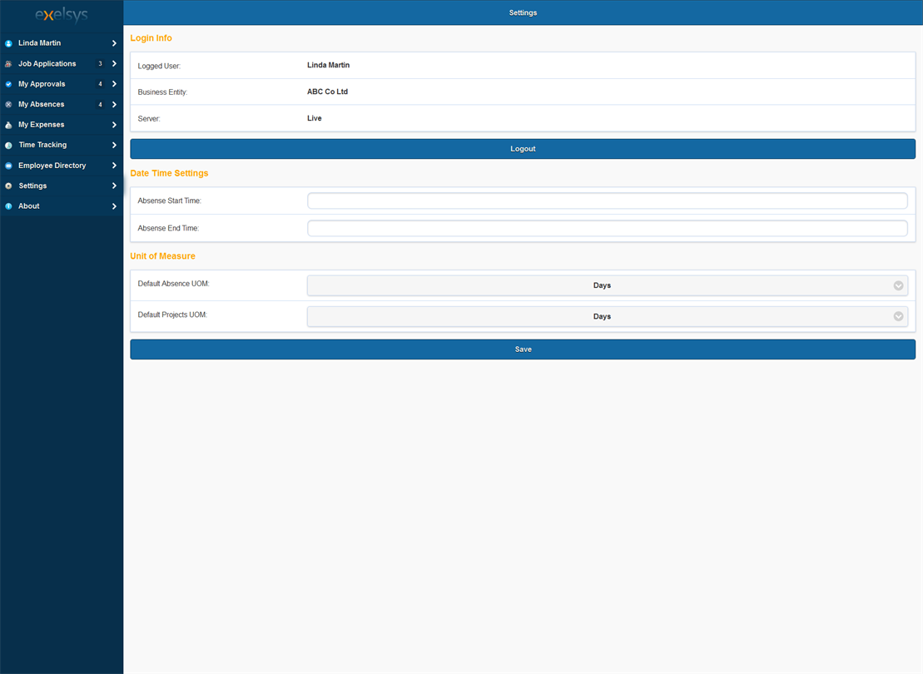
Task: Click the My Approvals checkmark icon
Action: (8, 84)
